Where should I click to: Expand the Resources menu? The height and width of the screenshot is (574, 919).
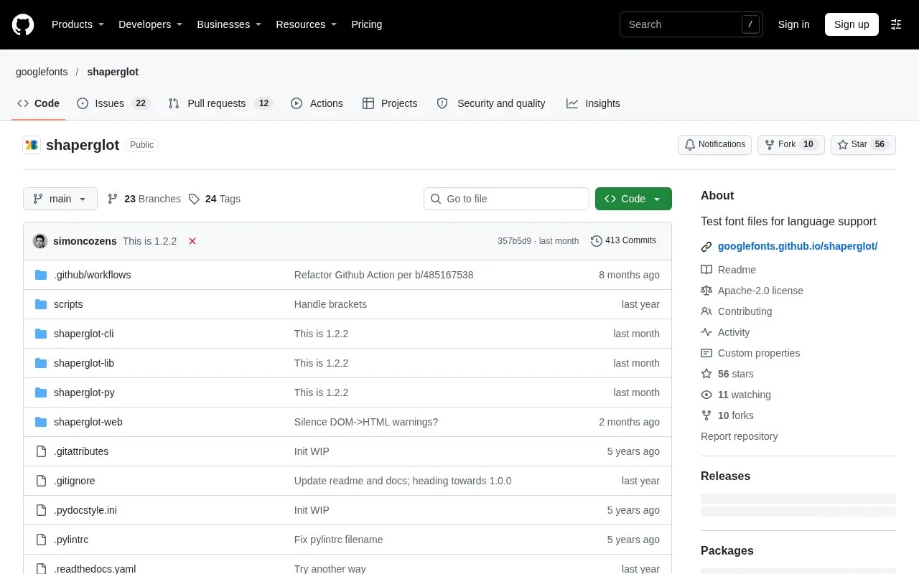307,24
